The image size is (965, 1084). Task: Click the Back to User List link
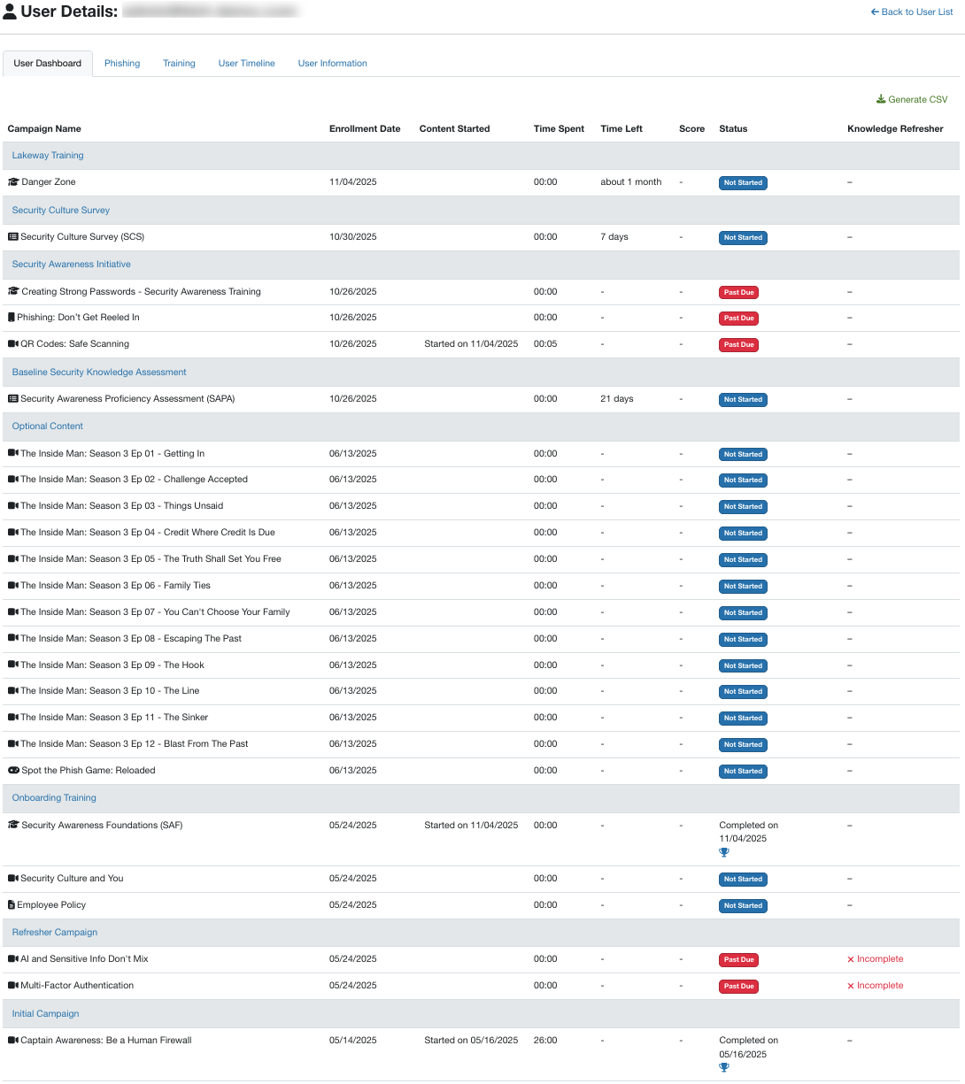coord(911,12)
